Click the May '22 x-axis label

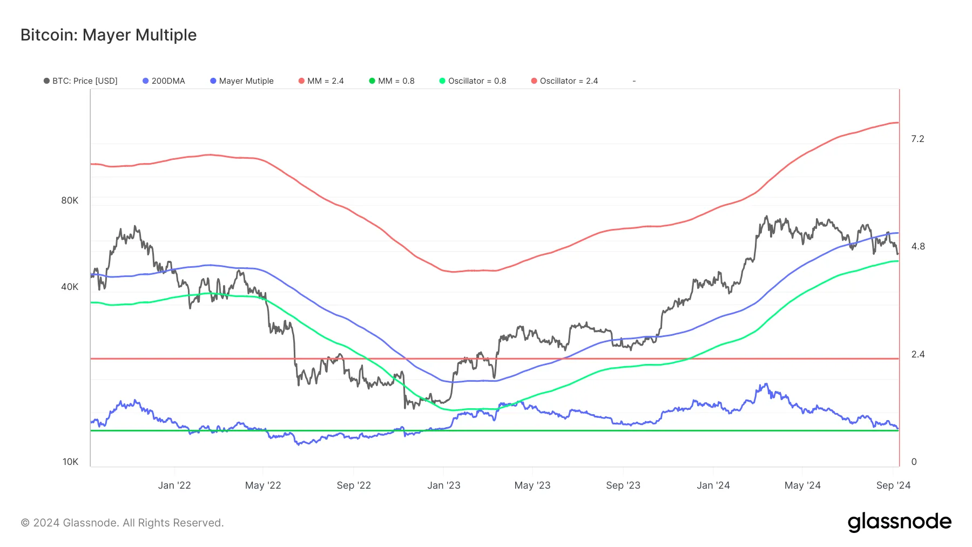pos(263,485)
